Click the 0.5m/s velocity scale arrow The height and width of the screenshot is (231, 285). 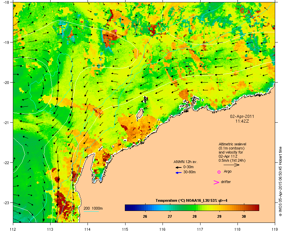click(231, 165)
